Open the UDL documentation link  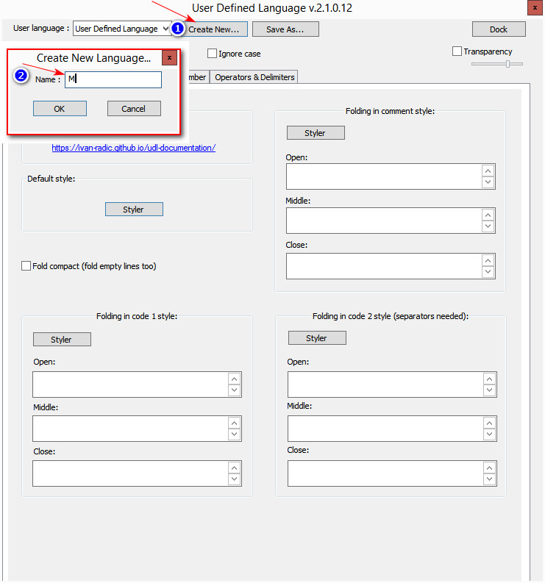[133, 148]
